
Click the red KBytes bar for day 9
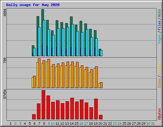(48, 107)
